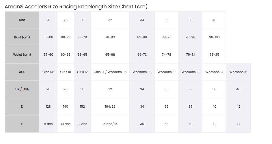Select the 98-103 bust measurement cell
This screenshot has width=272, height=144.
pos(214,38)
